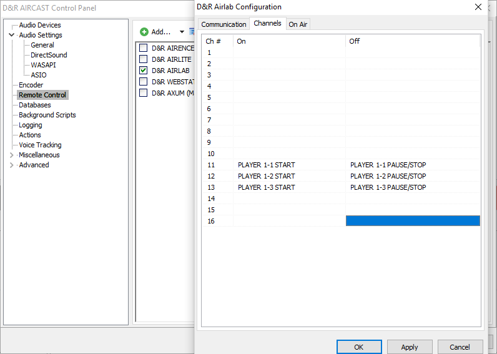The image size is (497, 354).
Task: Select the PLAYER 1-2 PAUSE/STOP cell
Action: pyautogui.click(x=413, y=176)
